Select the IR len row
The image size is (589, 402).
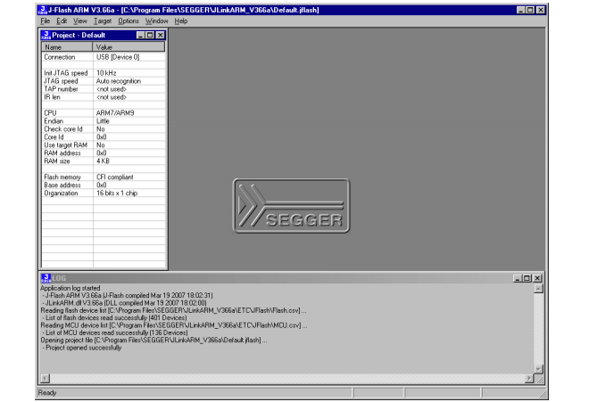104,97
